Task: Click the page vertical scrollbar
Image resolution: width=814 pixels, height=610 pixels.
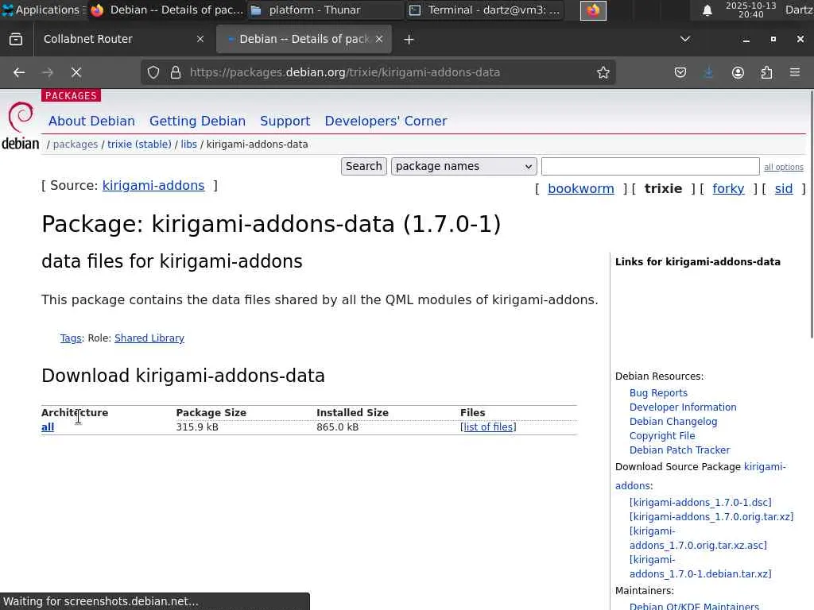Action: pyautogui.click(x=812, y=214)
